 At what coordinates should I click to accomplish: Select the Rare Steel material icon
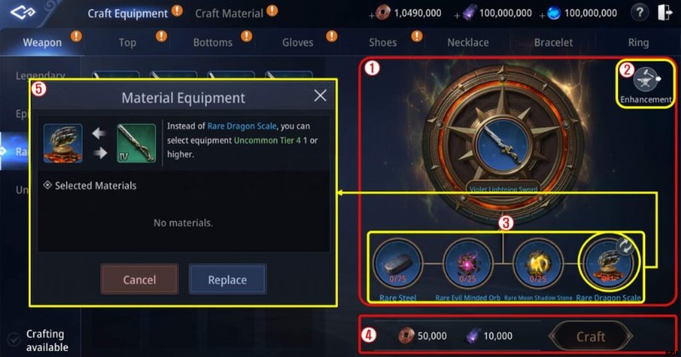coord(398,263)
